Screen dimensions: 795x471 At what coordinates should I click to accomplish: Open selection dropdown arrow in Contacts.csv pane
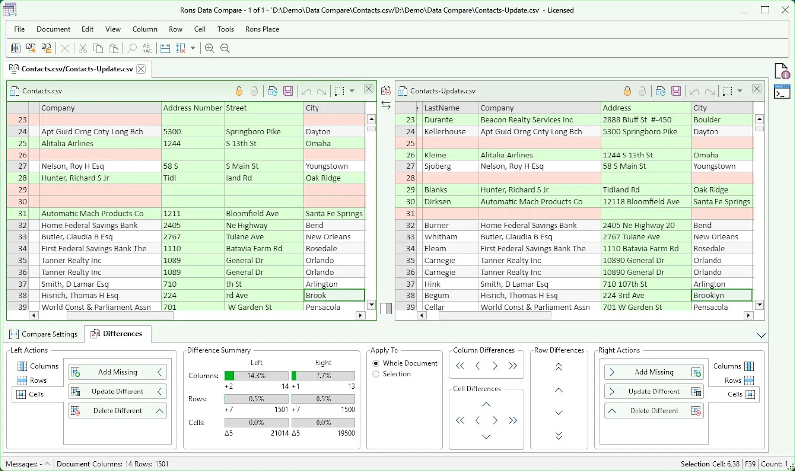pyautogui.click(x=352, y=91)
